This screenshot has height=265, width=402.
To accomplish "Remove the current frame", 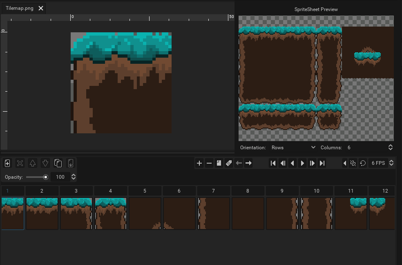I will coord(209,163).
